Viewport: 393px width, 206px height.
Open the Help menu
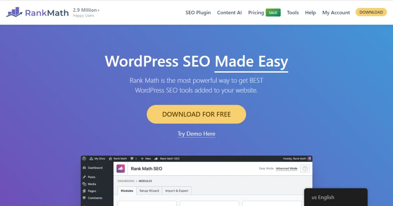click(x=310, y=12)
